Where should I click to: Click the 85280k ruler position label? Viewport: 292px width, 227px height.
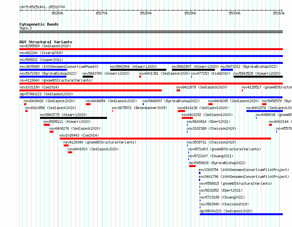146,13
